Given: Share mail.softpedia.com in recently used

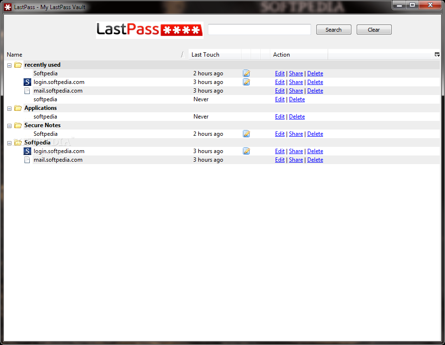Looking at the screenshot, I should tap(296, 91).
